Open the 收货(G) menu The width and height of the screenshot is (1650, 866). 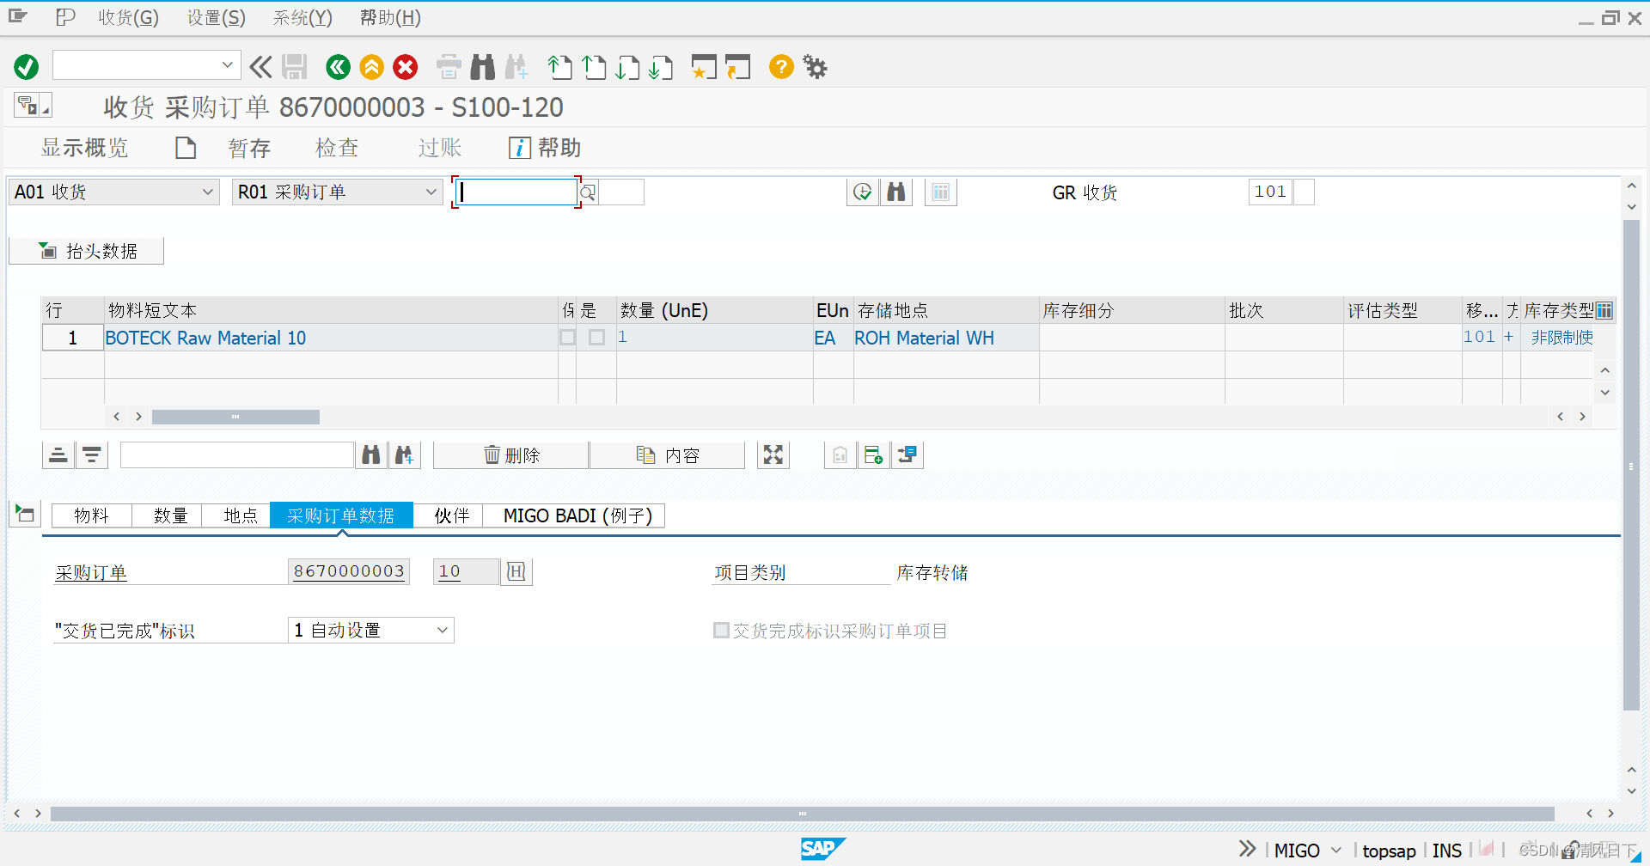point(128,17)
